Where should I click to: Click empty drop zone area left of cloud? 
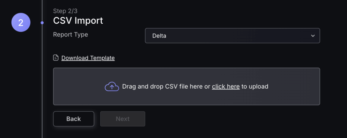click(x=78, y=87)
